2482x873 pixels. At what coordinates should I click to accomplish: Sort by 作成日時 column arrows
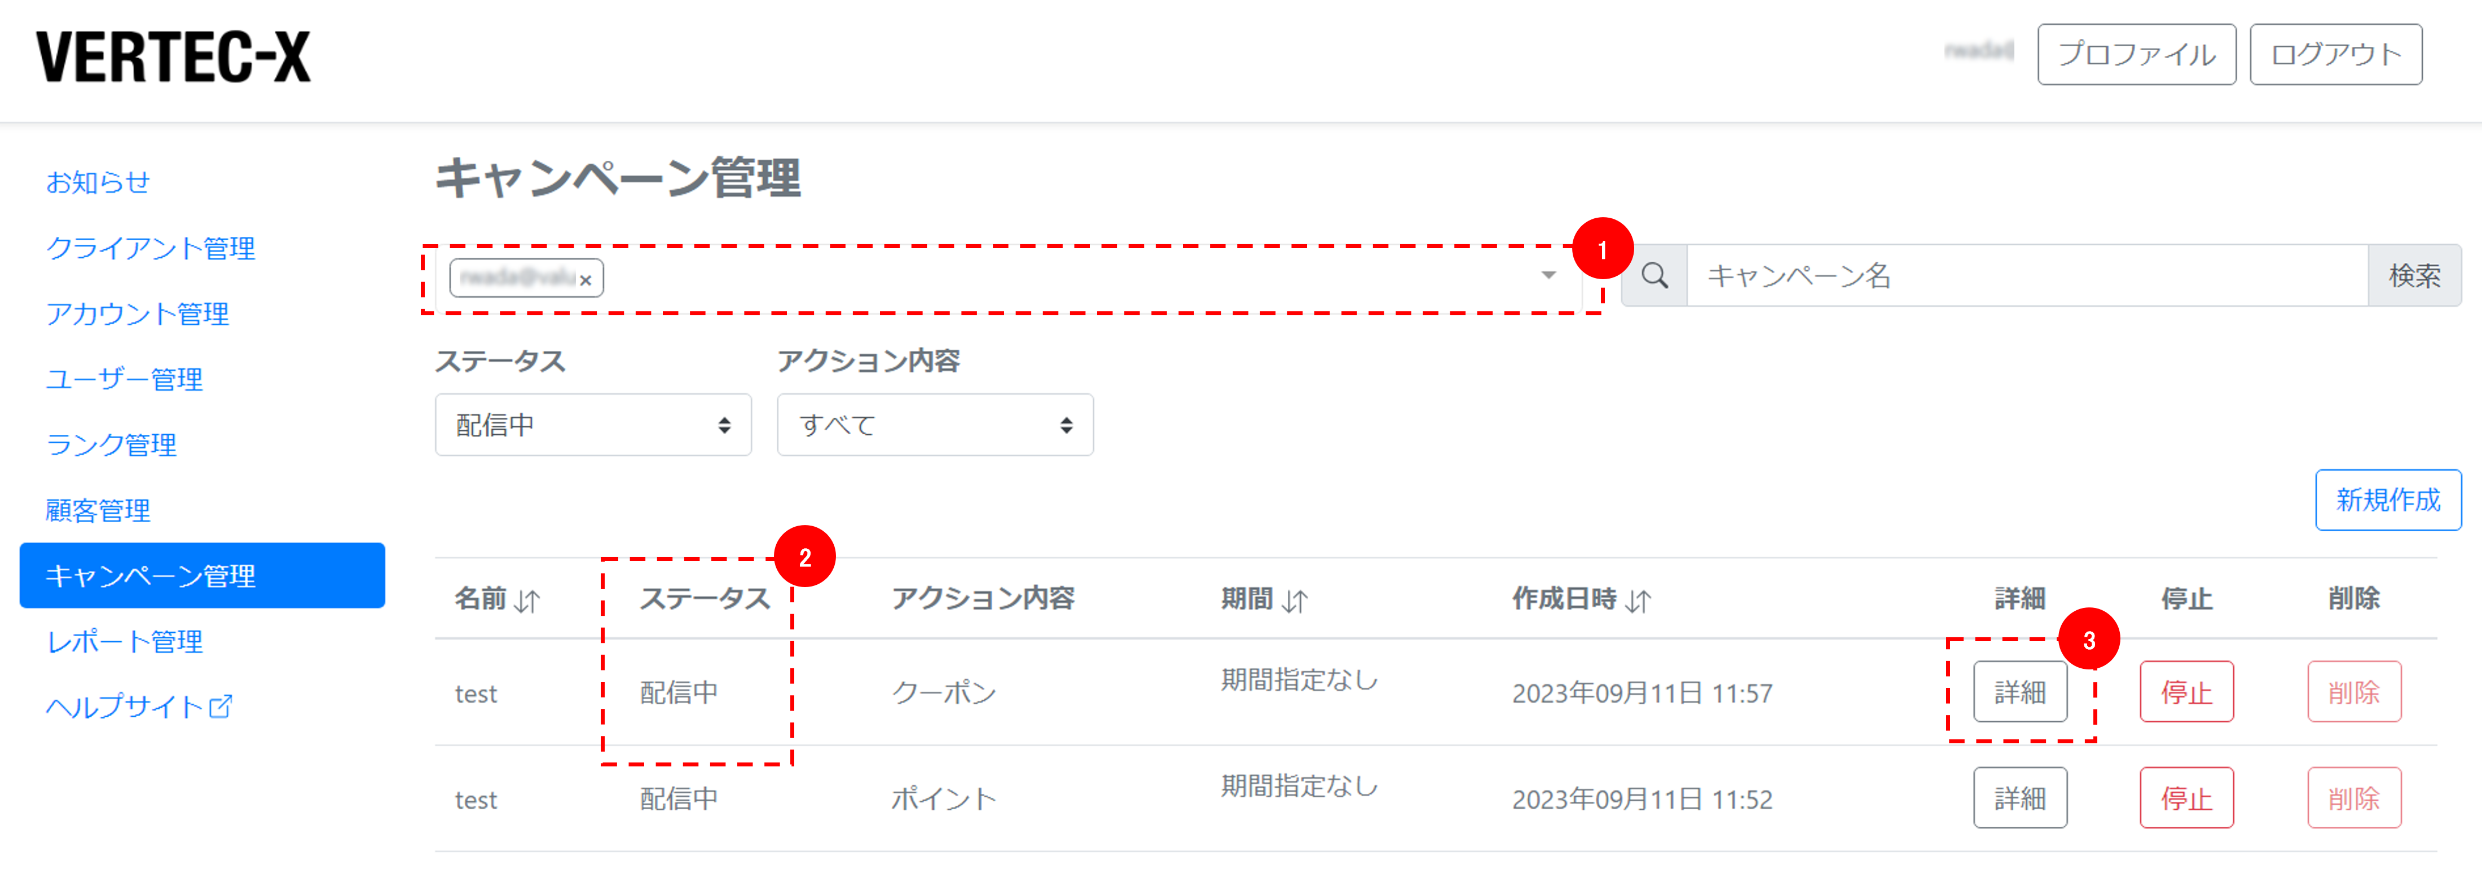(x=1638, y=601)
